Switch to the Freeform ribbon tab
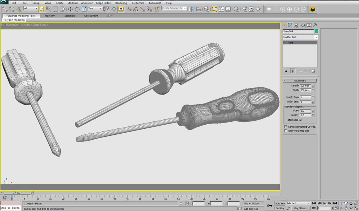The height and width of the screenshot is (211, 359). [50, 16]
